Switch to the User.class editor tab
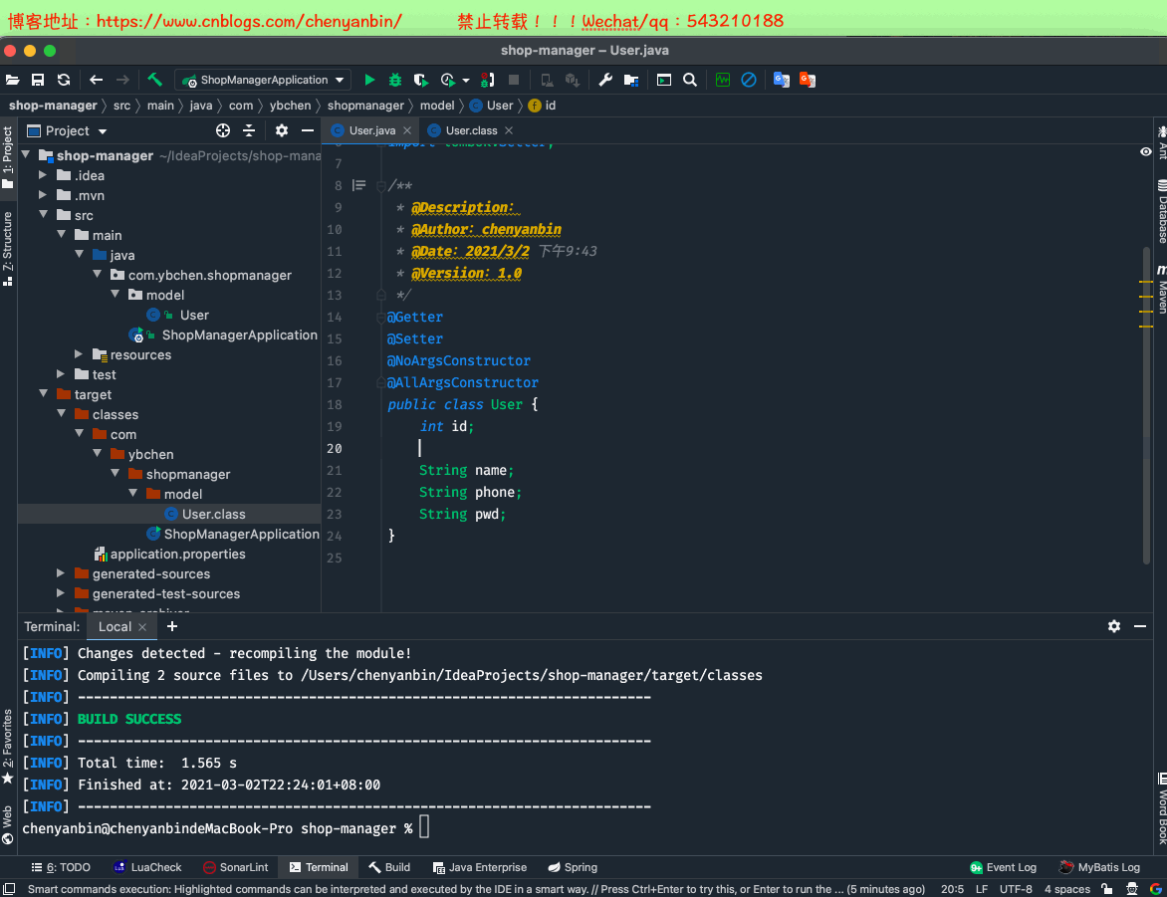 470,129
